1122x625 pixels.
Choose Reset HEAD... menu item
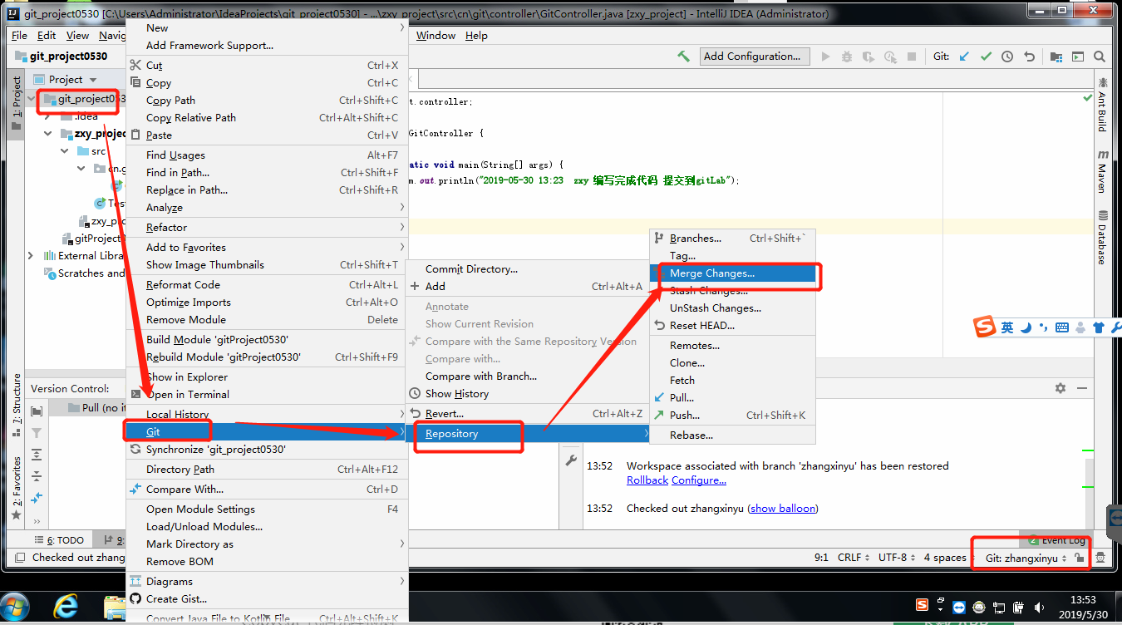[x=732, y=325]
